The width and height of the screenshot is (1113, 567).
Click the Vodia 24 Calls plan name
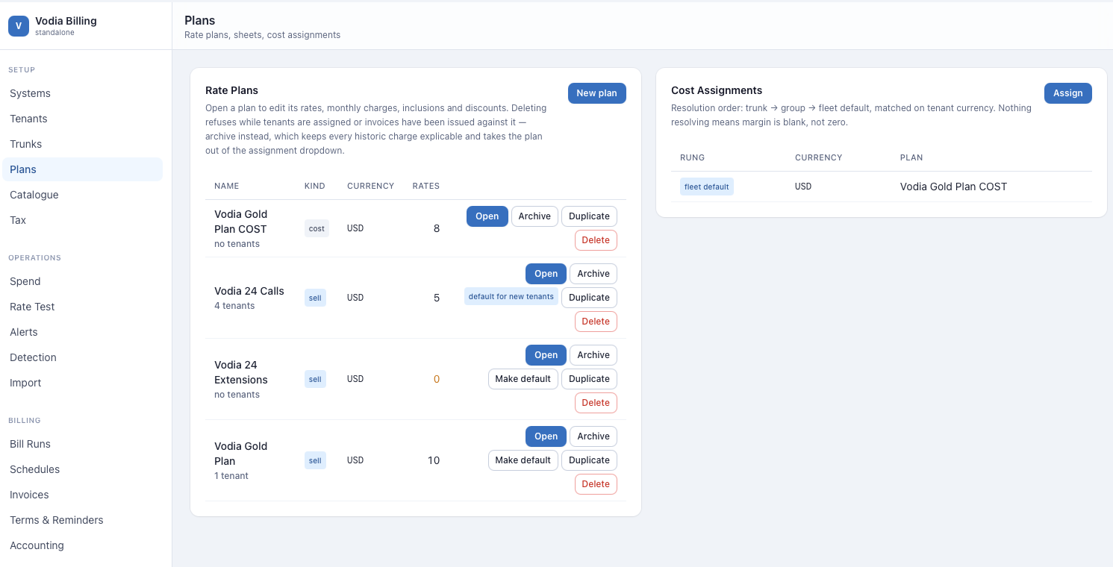coord(249,291)
